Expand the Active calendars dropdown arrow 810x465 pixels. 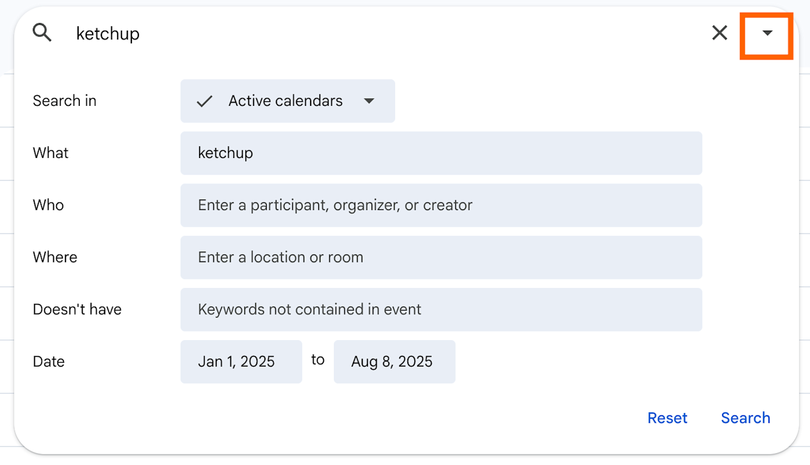pyautogui.click(x=369, y=101)
